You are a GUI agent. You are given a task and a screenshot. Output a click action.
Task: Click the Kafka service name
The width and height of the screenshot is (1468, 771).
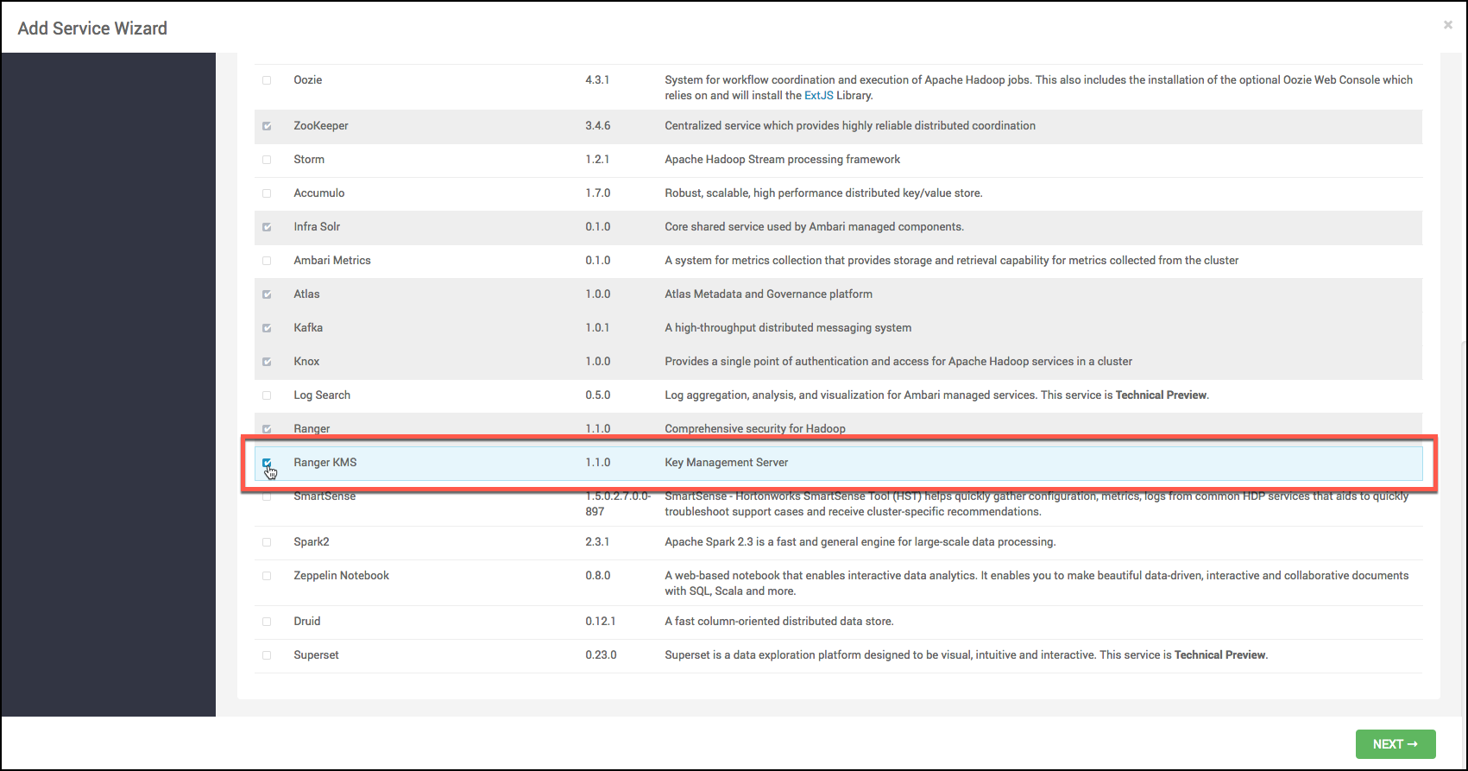pos(308,327)
